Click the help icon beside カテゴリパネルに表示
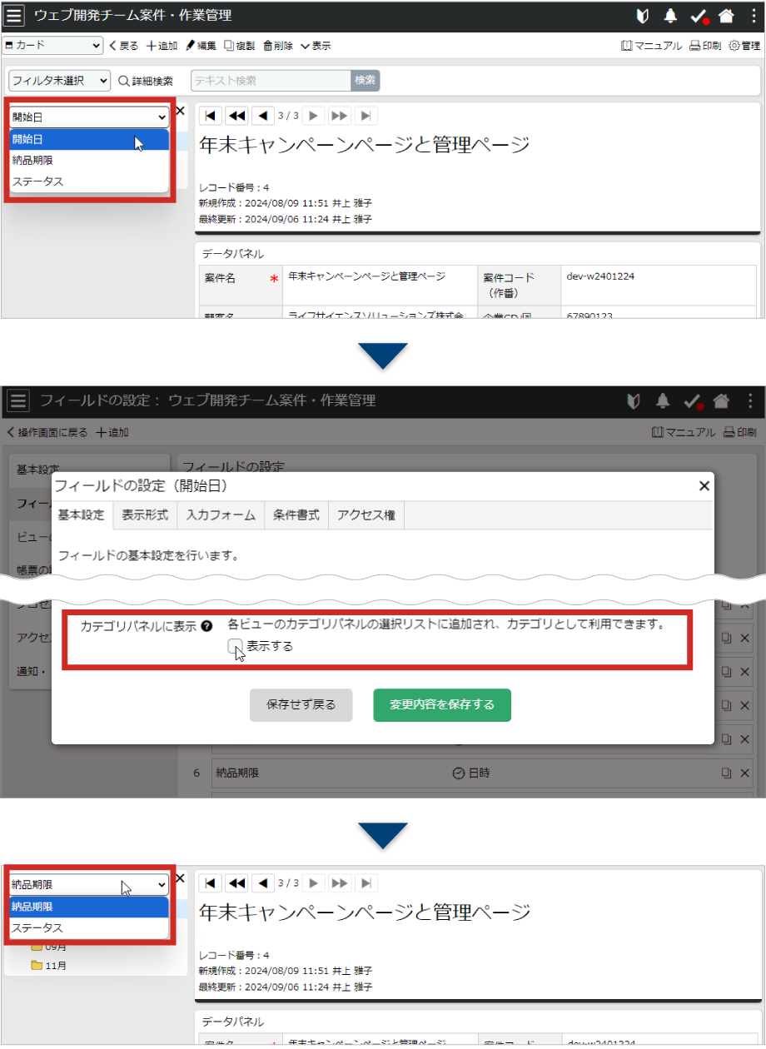 click(206, 627)
